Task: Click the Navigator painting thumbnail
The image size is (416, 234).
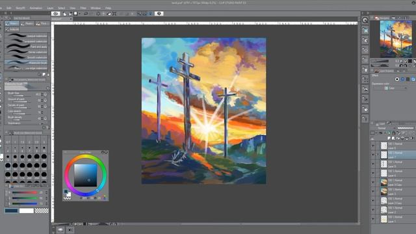Action: coord(396,39)
